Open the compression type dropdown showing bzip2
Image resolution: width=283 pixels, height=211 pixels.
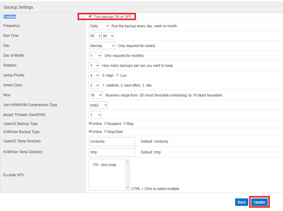98,105
